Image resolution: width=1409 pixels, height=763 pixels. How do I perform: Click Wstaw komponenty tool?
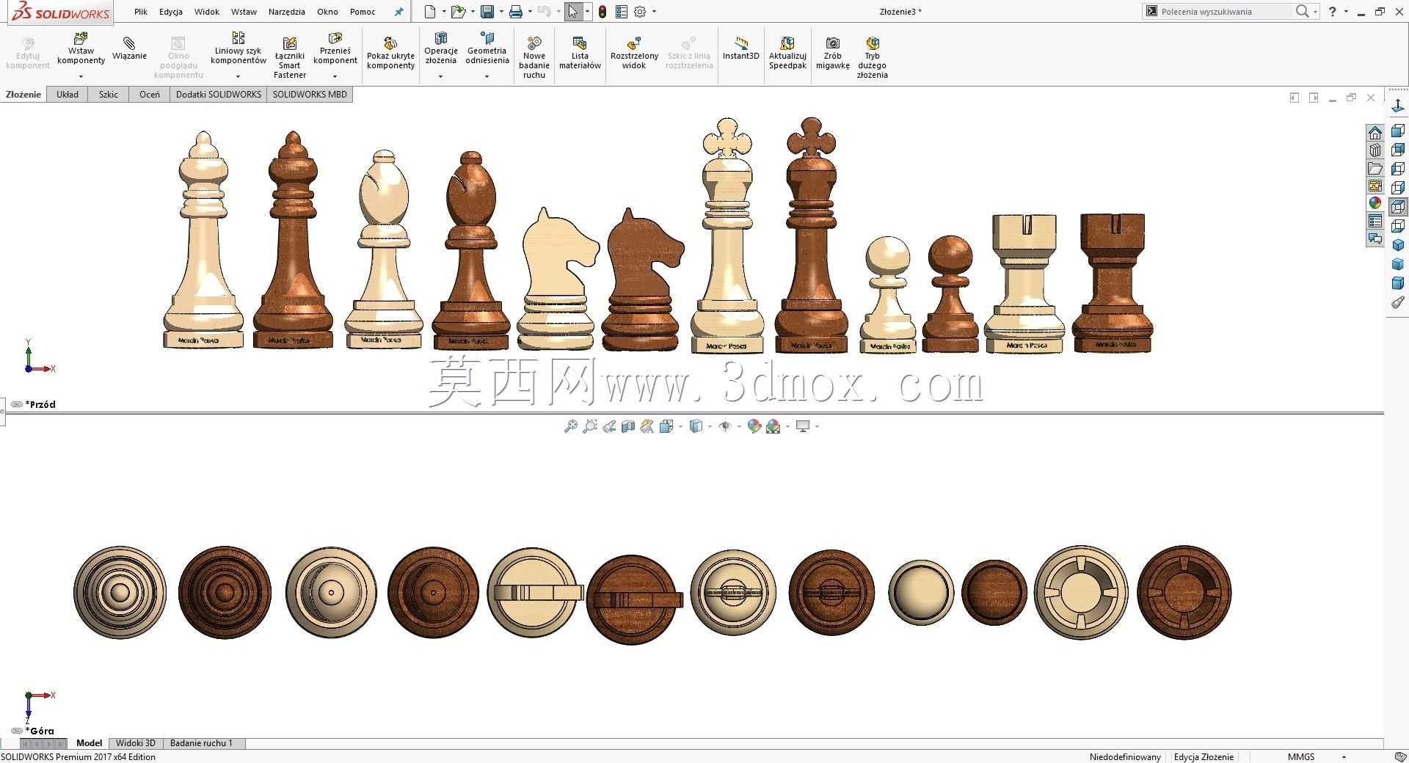[81, 49]
